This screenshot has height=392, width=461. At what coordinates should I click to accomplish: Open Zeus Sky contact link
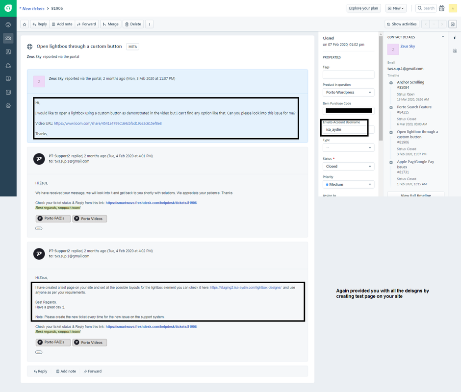pyautogui.click(x=408, y=47)
